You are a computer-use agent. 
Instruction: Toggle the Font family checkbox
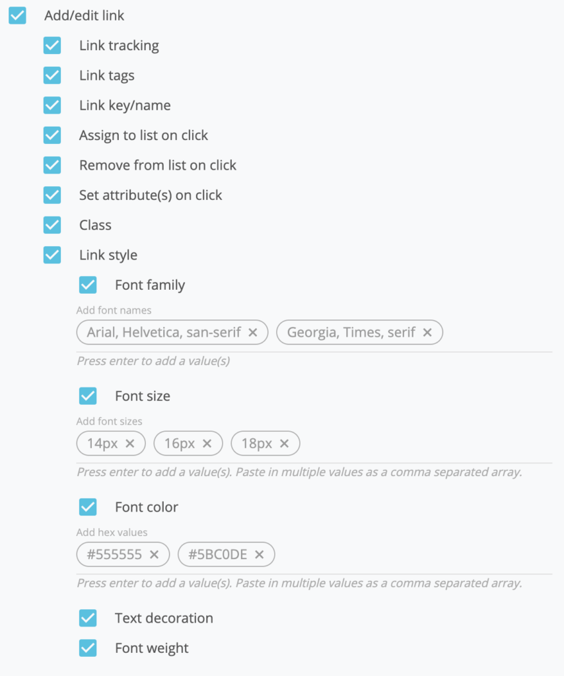click(88, 285)
